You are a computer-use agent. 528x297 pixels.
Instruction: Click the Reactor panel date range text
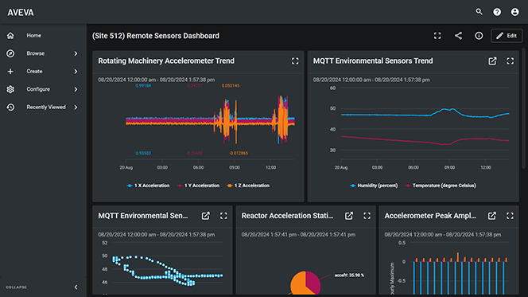(x=298, y=235)
